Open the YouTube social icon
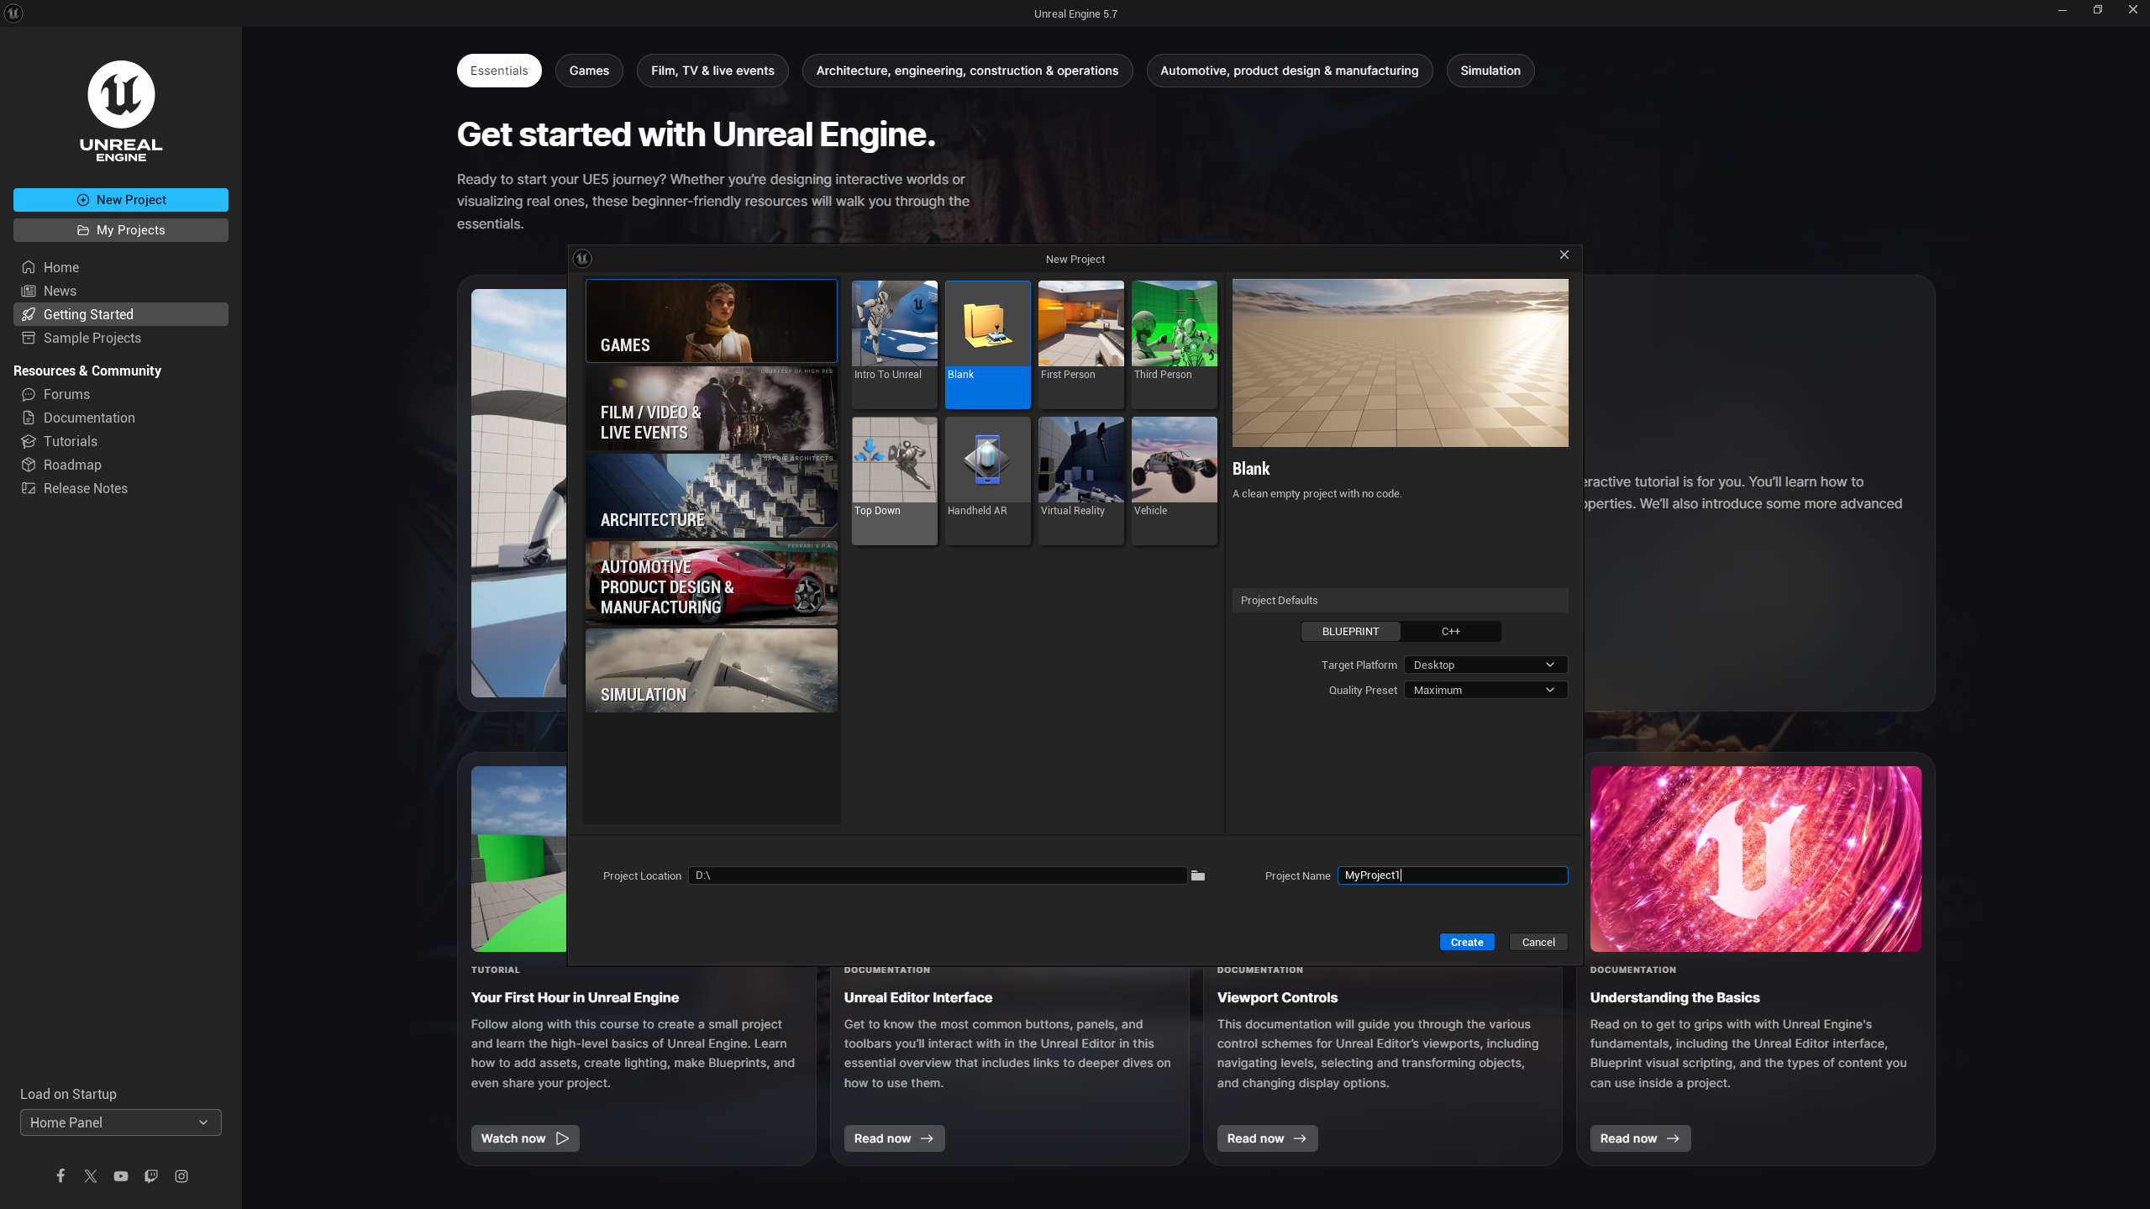Screen dimensions: 2150x1209 pyautogui.click(x=121, y=1176)
